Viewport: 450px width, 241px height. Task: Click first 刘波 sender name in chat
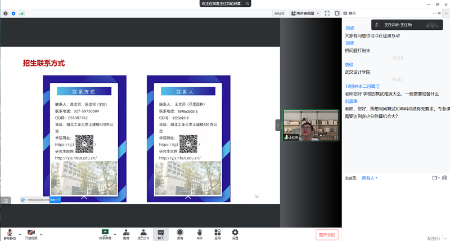point(349,28)
